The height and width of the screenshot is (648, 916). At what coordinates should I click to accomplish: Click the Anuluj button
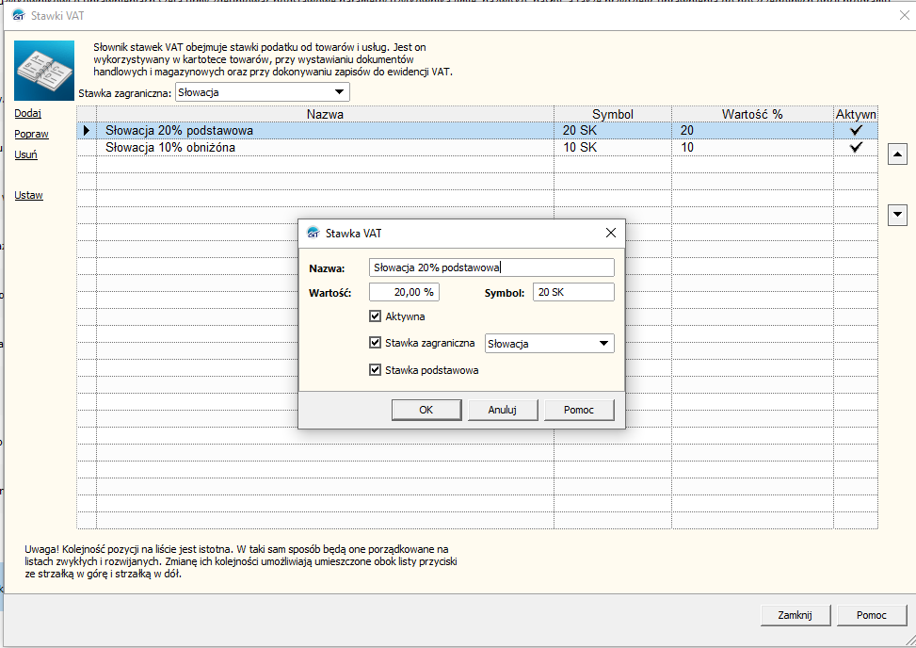coord(503,410)
